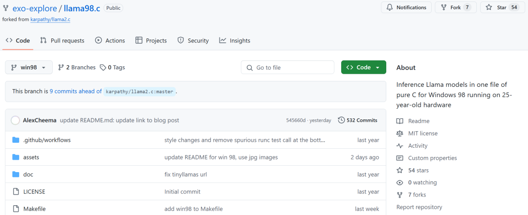528x215 pixels.
Task: Click the Readme book icon
Action: click(x=400, y=121)
